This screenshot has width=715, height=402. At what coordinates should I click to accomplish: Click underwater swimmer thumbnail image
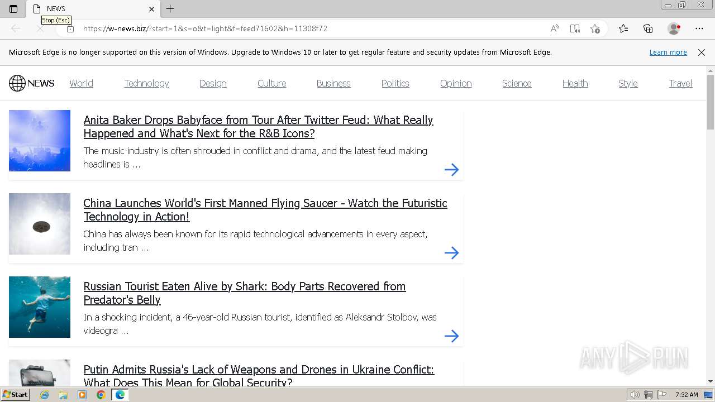[40, 307]
